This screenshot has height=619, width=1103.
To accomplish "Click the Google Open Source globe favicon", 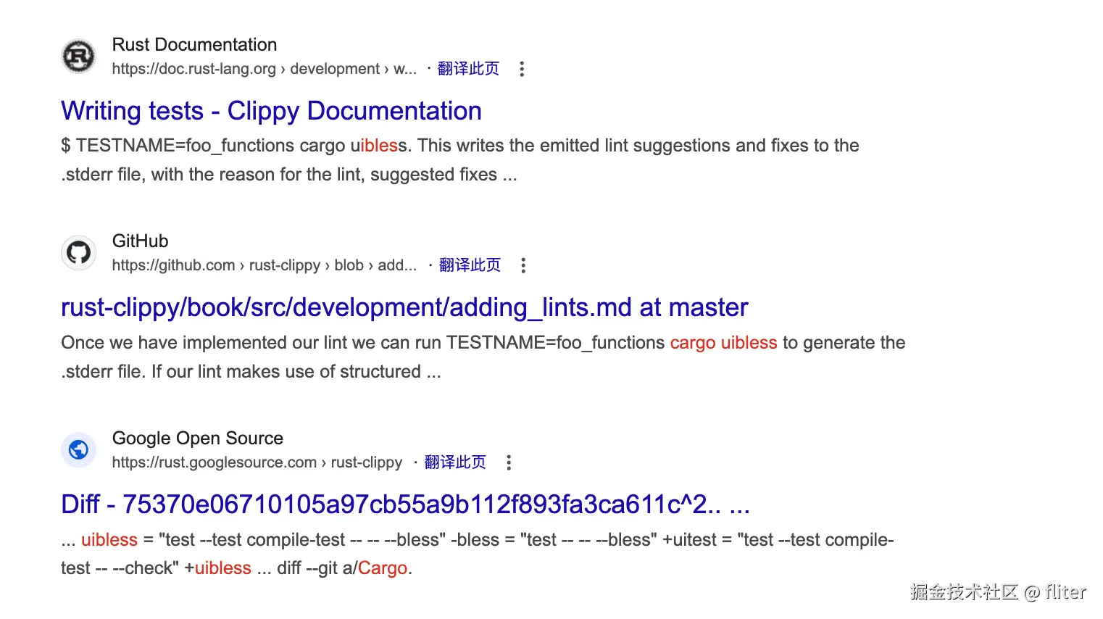I will [x=78, y=450].
